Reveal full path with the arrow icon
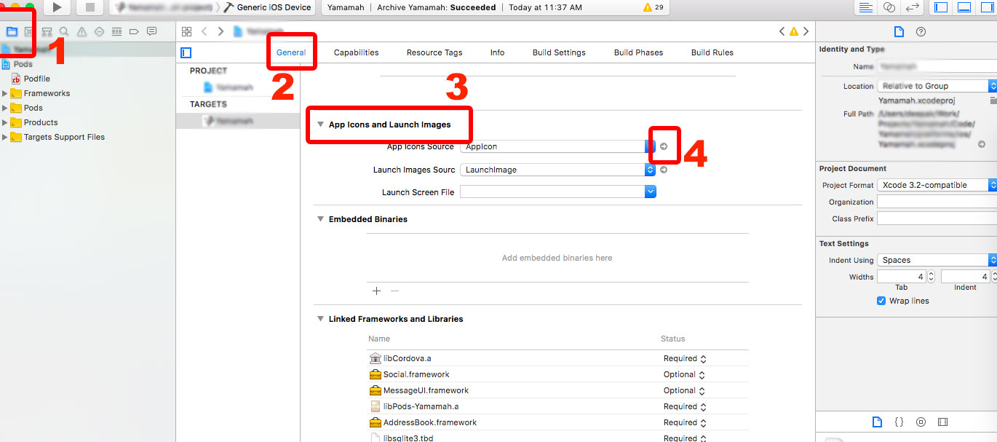The height and width of the screenshot is (442, 997). click(982, 144)
